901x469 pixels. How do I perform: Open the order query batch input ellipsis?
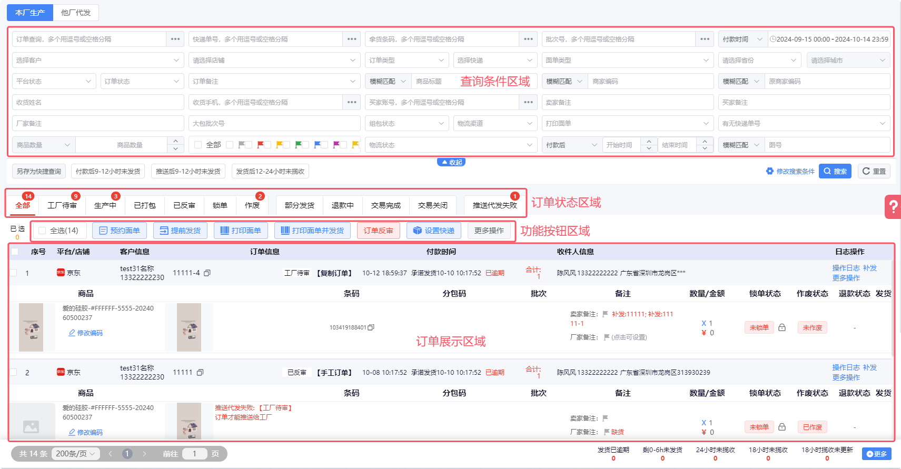[x=175, y=39]
